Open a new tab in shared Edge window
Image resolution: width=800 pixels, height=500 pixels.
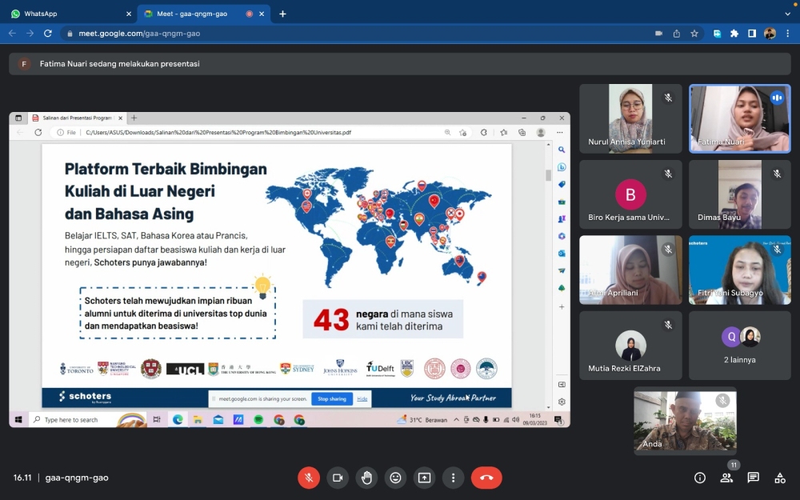click(134, 118)
